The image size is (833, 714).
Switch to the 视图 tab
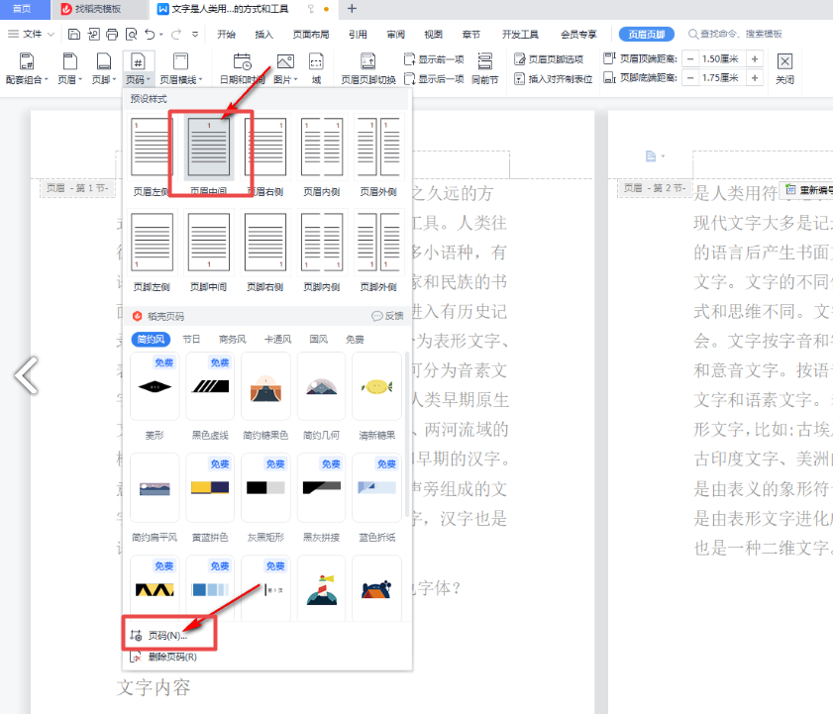(x=434, y=34)
